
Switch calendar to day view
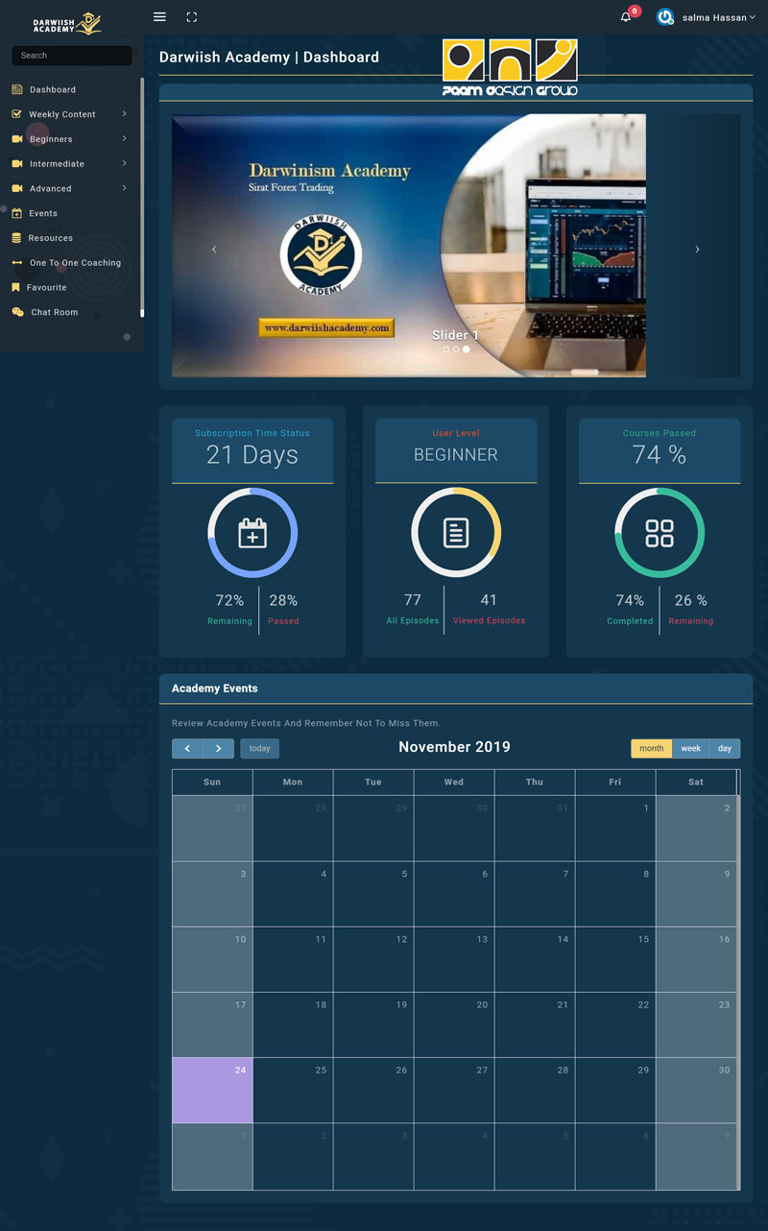[725, 748]
